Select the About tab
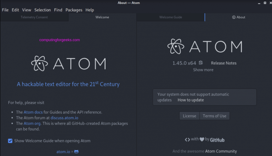The height and width of the screenshot is (156, 272). [238, 17]
